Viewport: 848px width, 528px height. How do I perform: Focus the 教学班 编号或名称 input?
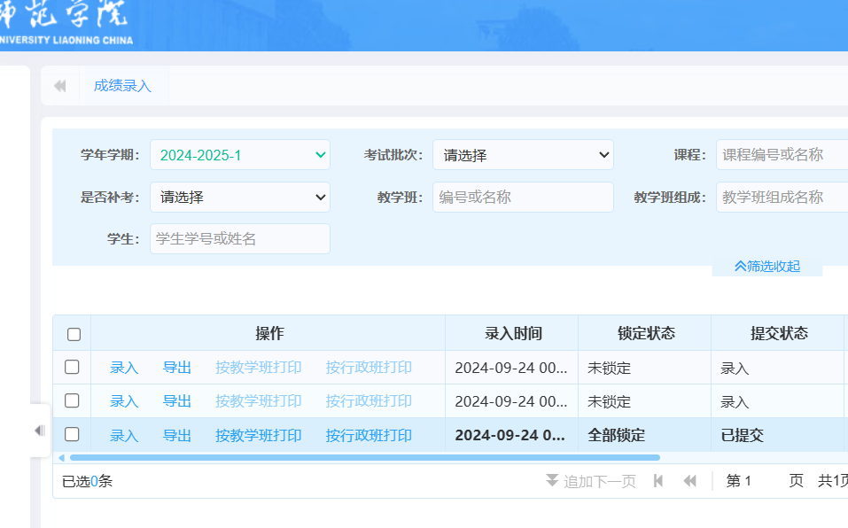[523, 198]
